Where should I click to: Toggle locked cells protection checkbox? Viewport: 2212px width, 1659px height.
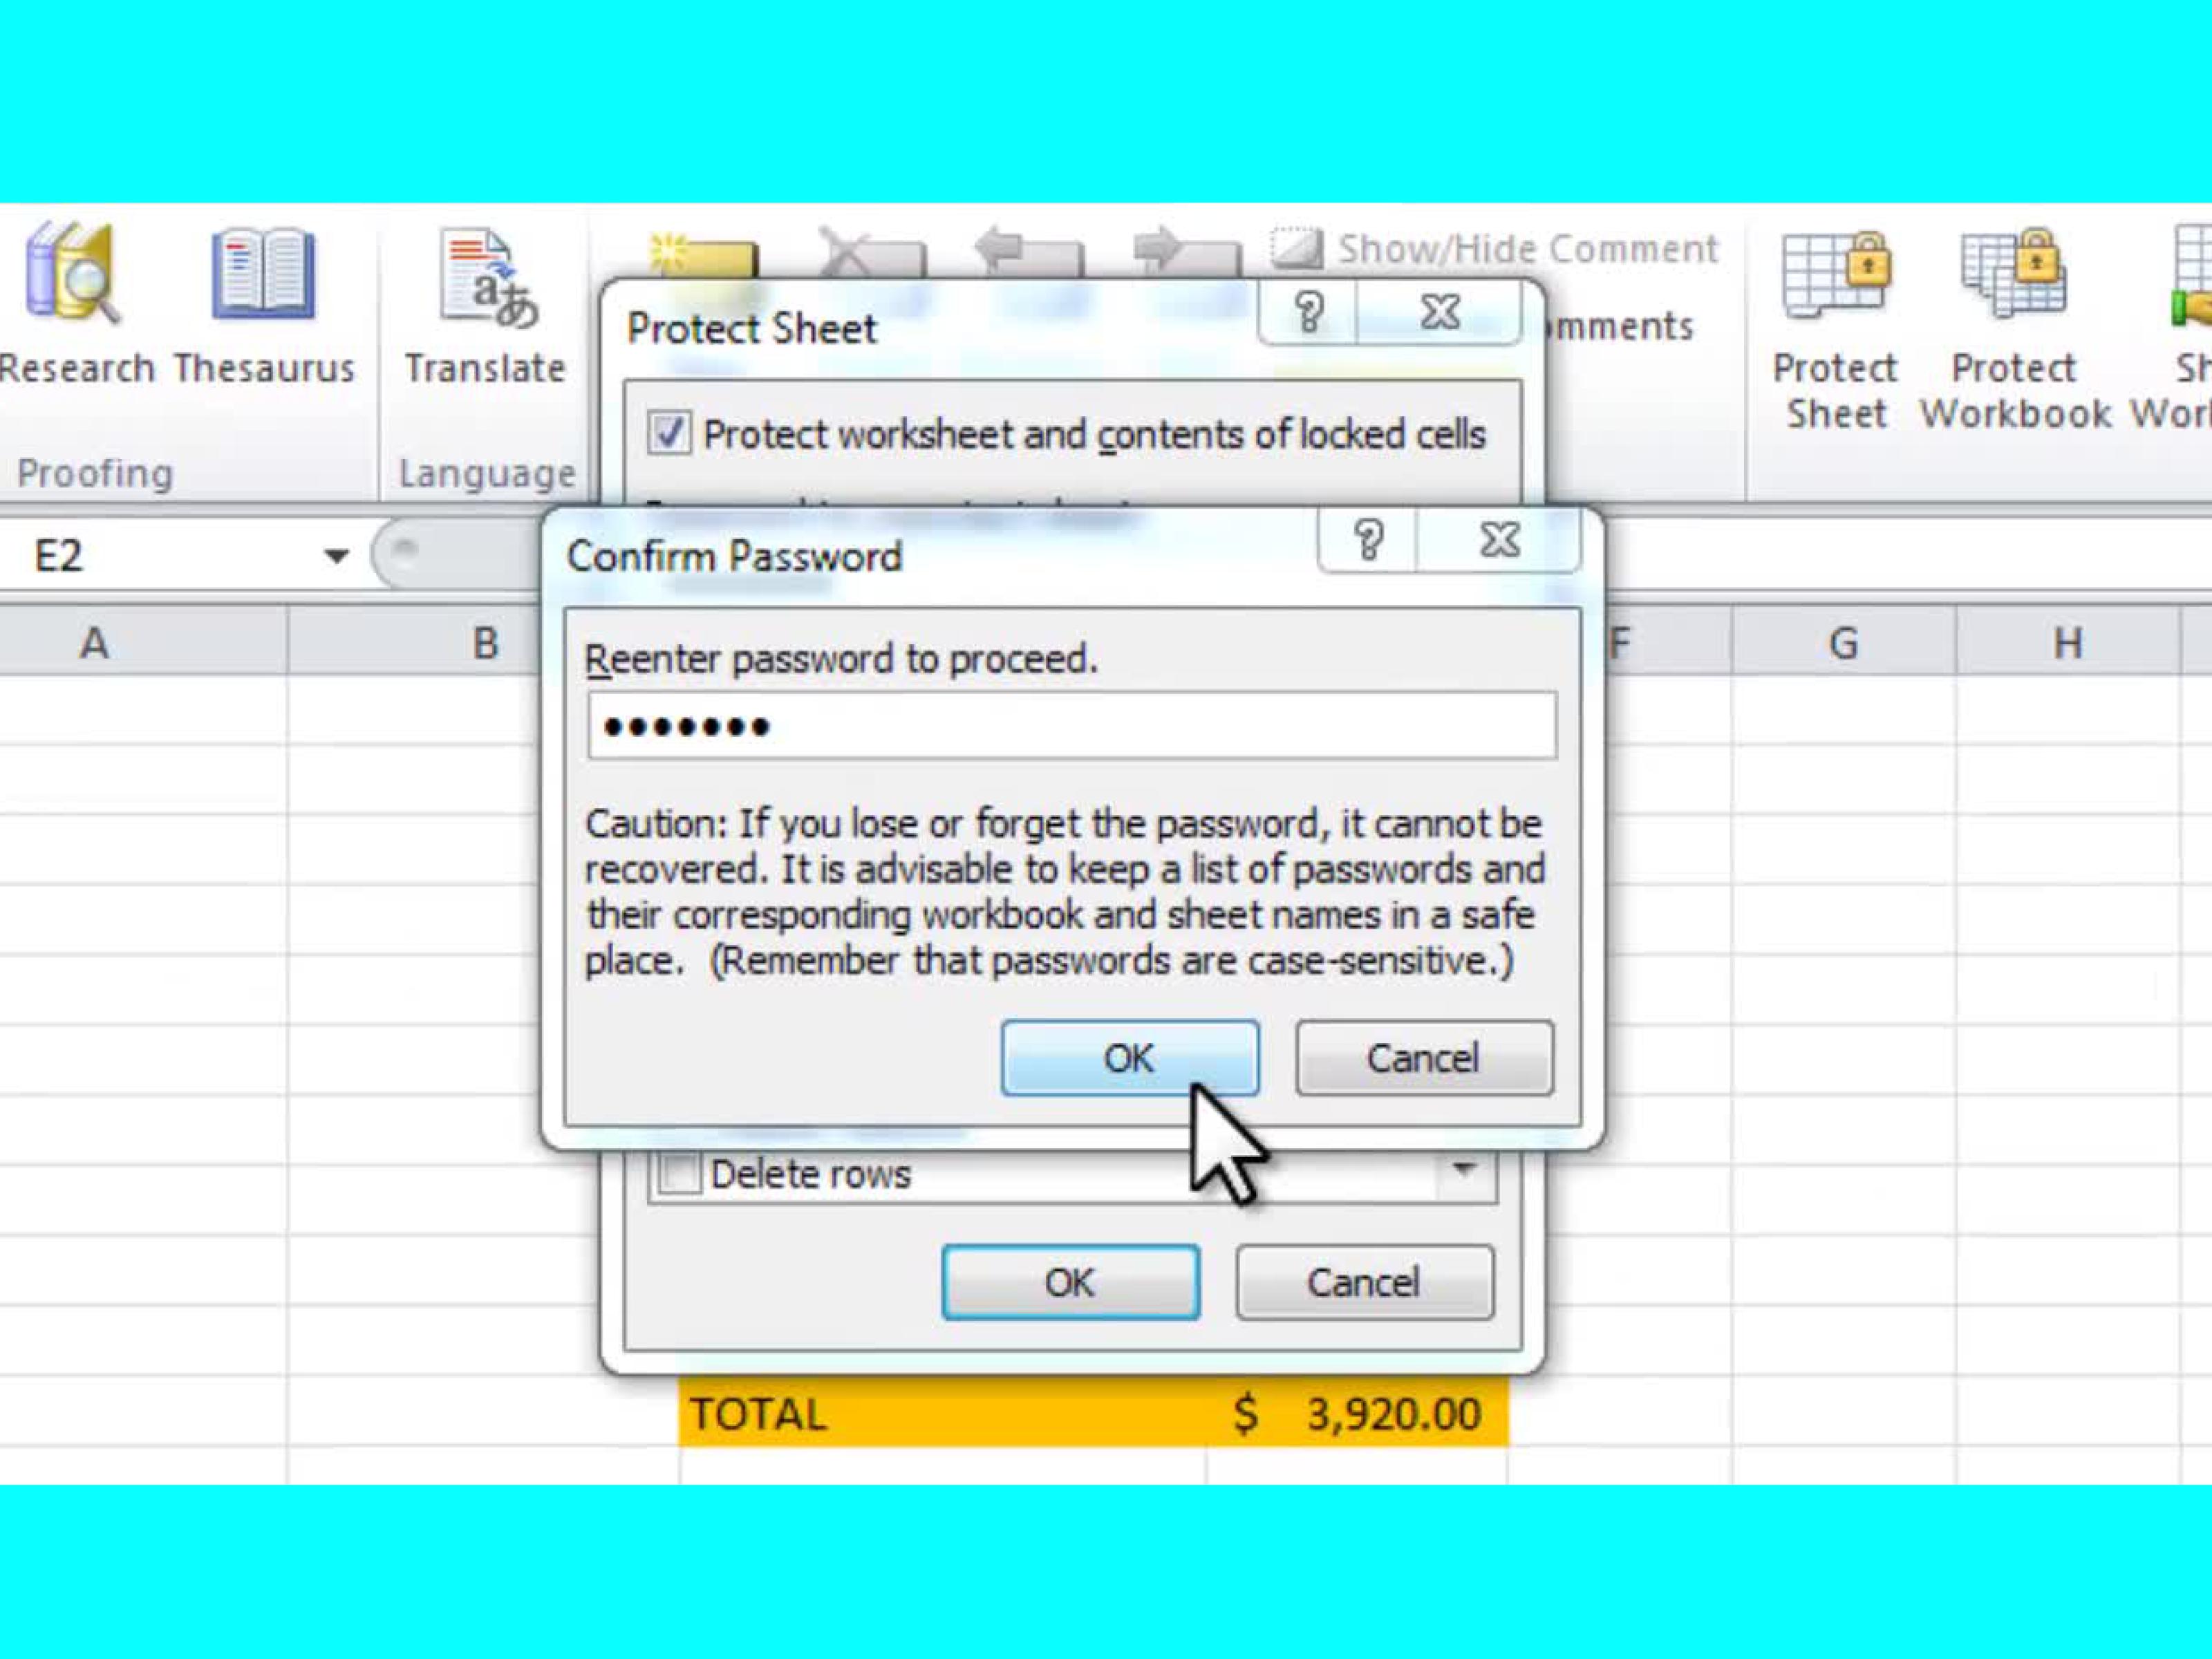(666, 432)
